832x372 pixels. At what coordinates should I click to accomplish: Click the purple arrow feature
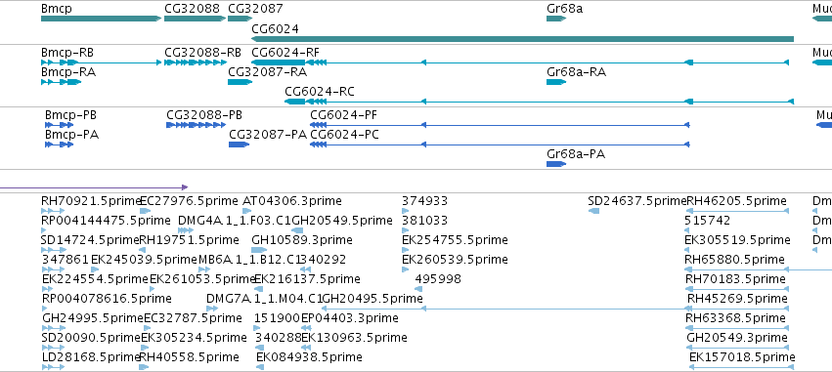(x=94, y=187)
